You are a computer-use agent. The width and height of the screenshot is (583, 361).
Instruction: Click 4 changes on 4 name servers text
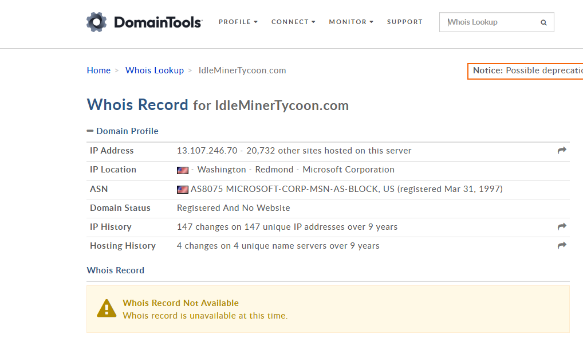click(x=278, y=246)
